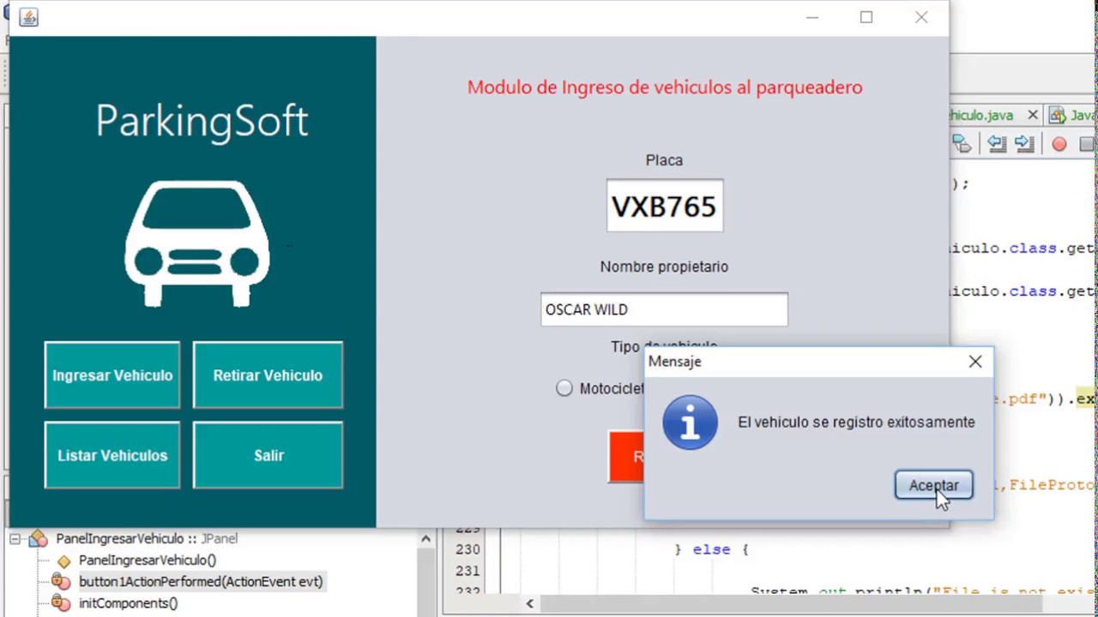Click the Java icon in the window title bar
The image size is (1098, 617).
click(28, 17)
